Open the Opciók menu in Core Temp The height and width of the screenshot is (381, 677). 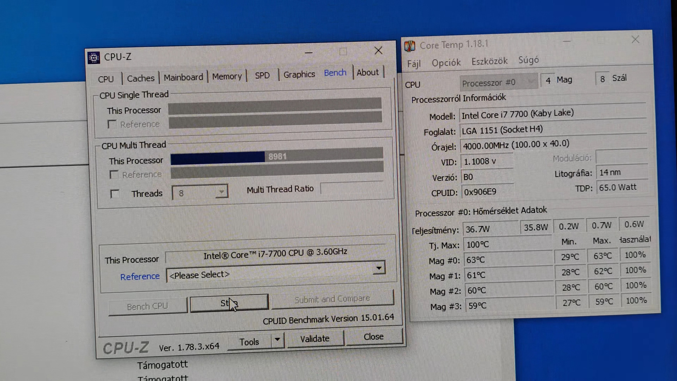[446, 63]
